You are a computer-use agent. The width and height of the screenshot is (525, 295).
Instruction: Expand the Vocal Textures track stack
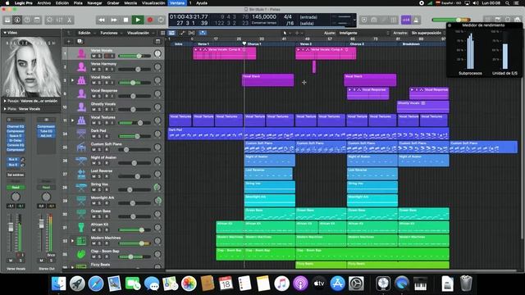coord(72,120)
